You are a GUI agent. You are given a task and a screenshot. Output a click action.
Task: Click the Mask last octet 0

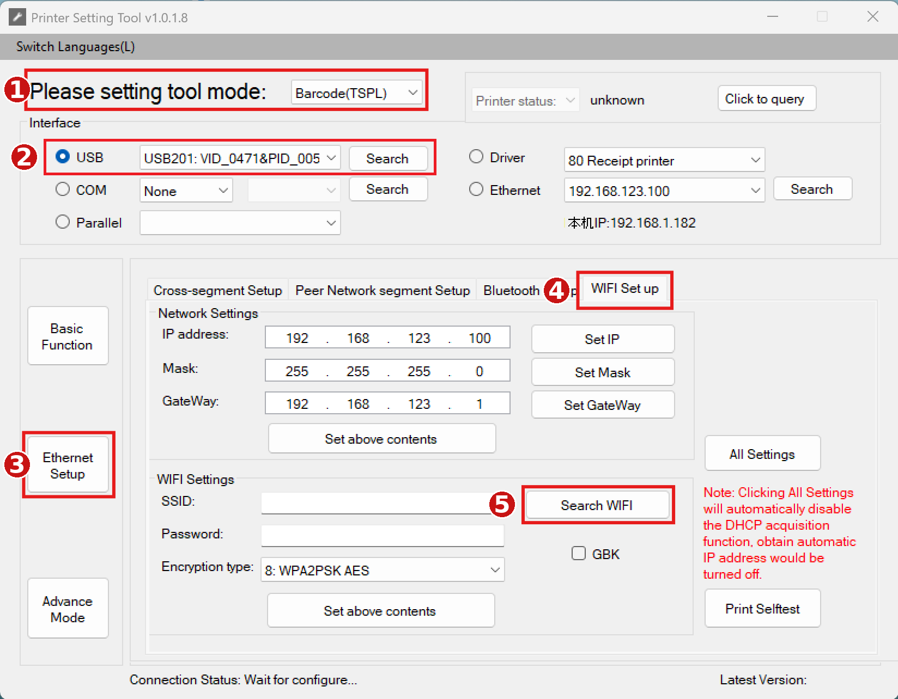tap(480, 371)
